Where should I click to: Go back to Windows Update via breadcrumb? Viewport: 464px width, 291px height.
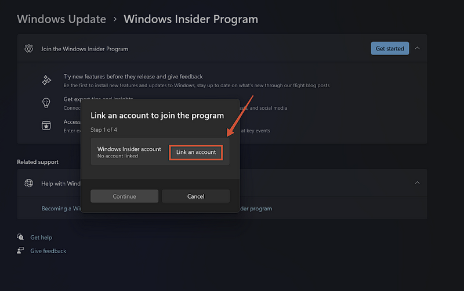click(61, 19)
